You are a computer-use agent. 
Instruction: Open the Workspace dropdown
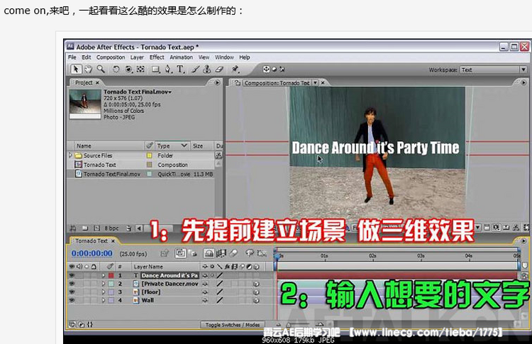494,70
